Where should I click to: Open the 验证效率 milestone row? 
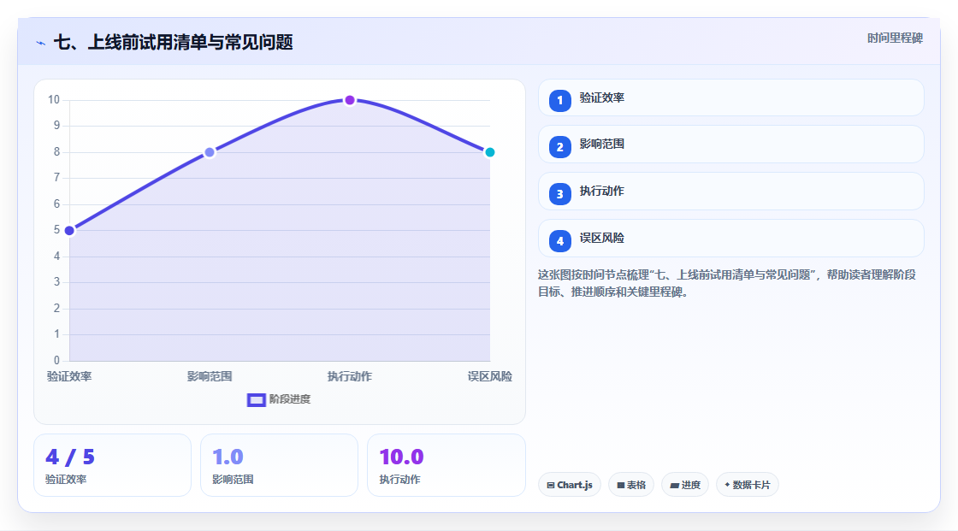730,97
